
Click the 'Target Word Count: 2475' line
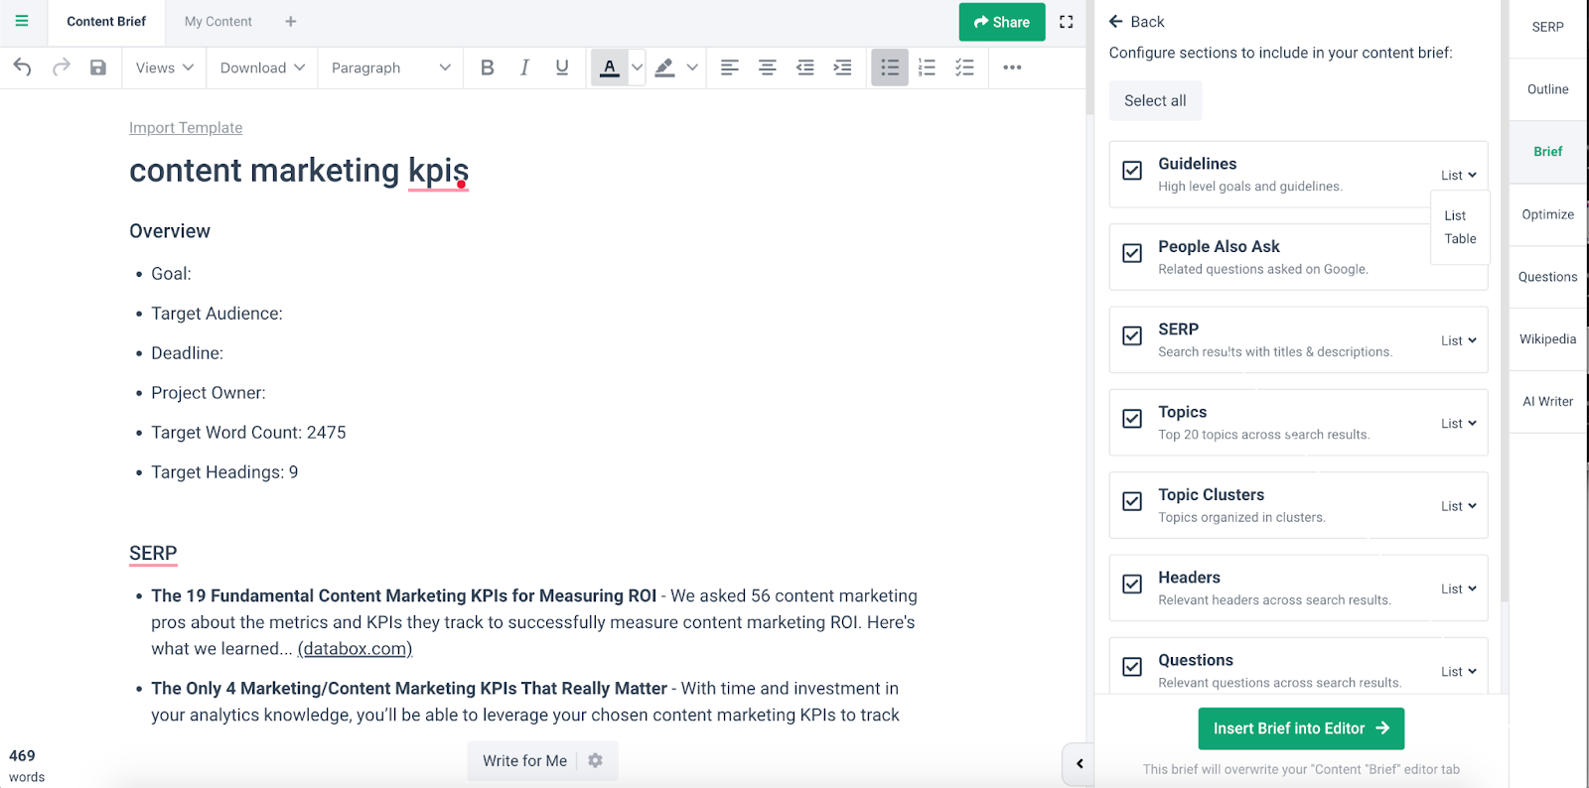pyautogui.click(x=248, y=433)
